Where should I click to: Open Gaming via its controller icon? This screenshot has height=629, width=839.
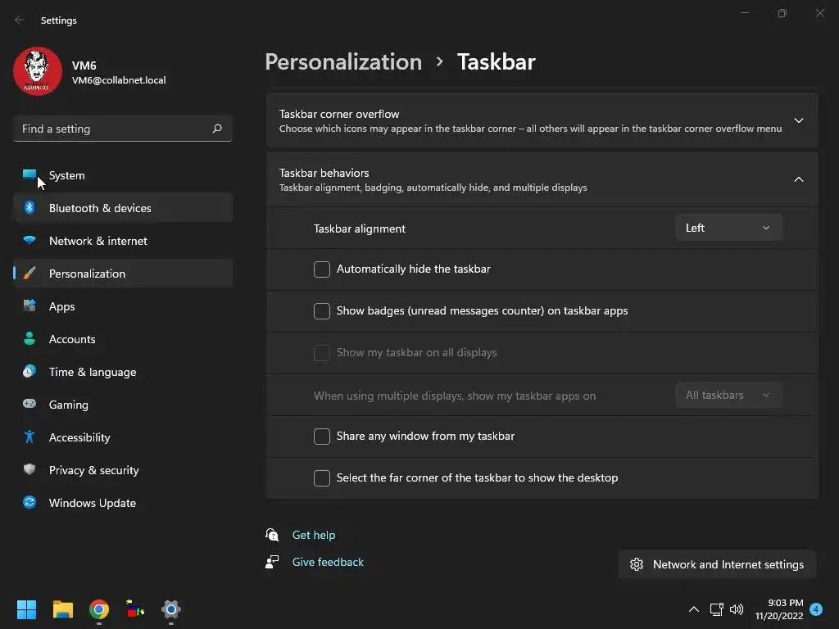tap(29, 405)
